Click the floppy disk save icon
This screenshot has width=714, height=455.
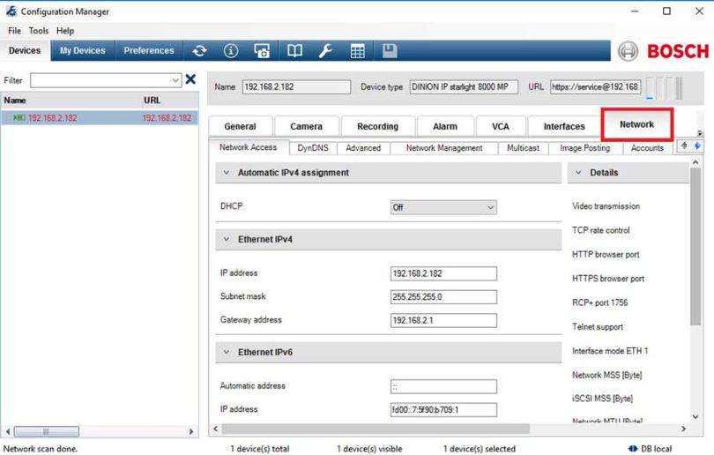tap(389, 51)
